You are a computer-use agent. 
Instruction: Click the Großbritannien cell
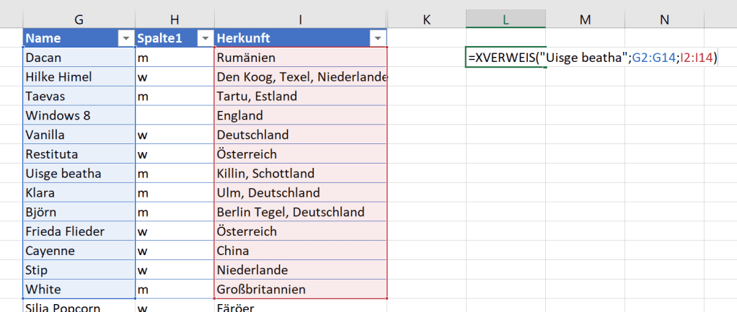[x=300, y=290]
